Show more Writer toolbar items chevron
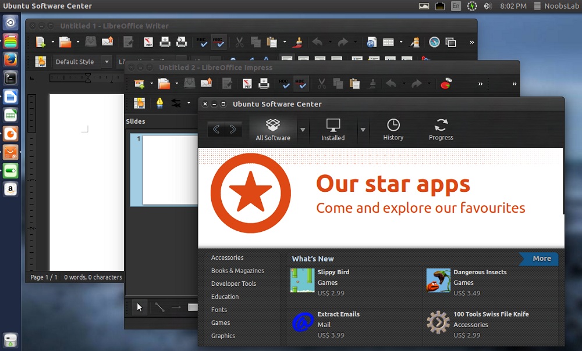Viewport: 582px width, 351px height. 472,42
